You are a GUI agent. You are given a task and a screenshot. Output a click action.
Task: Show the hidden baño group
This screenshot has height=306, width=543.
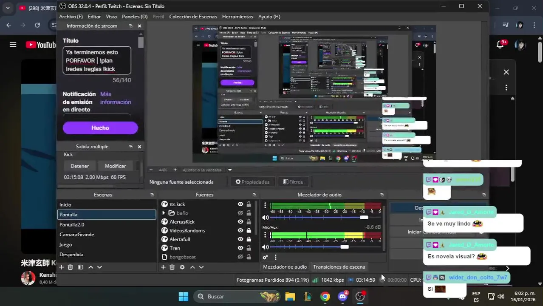240,213
